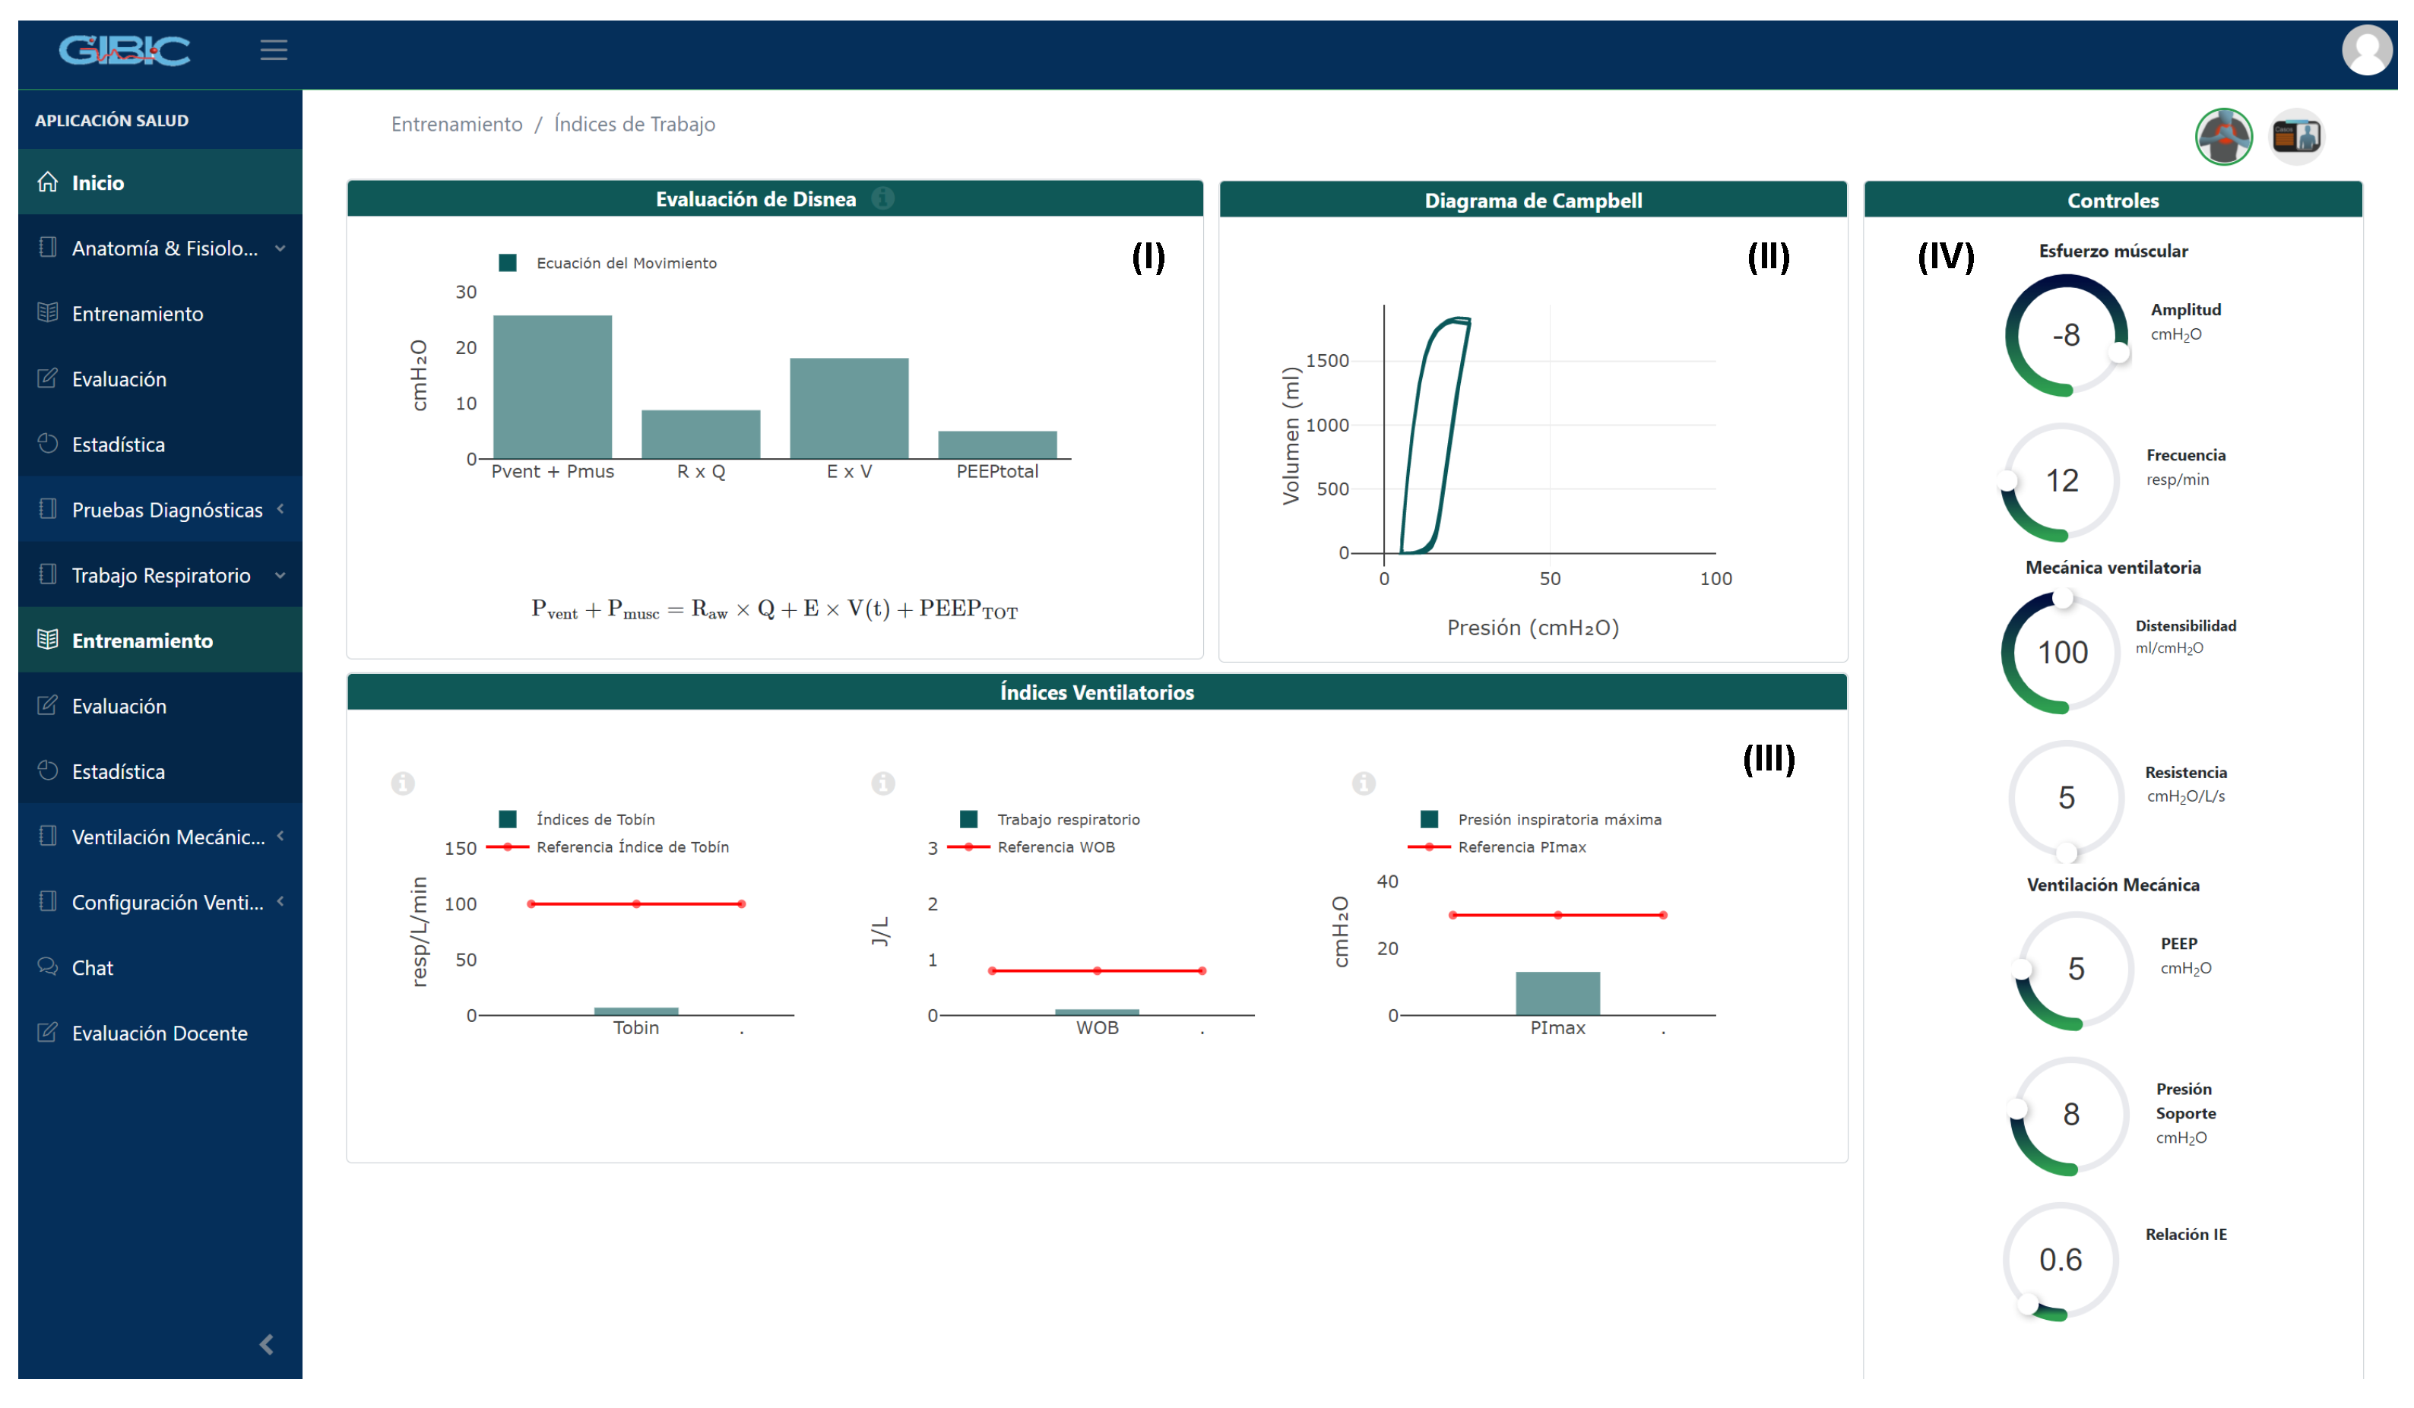Collapse the sidebar with bottom arrow

[266, 1345]
